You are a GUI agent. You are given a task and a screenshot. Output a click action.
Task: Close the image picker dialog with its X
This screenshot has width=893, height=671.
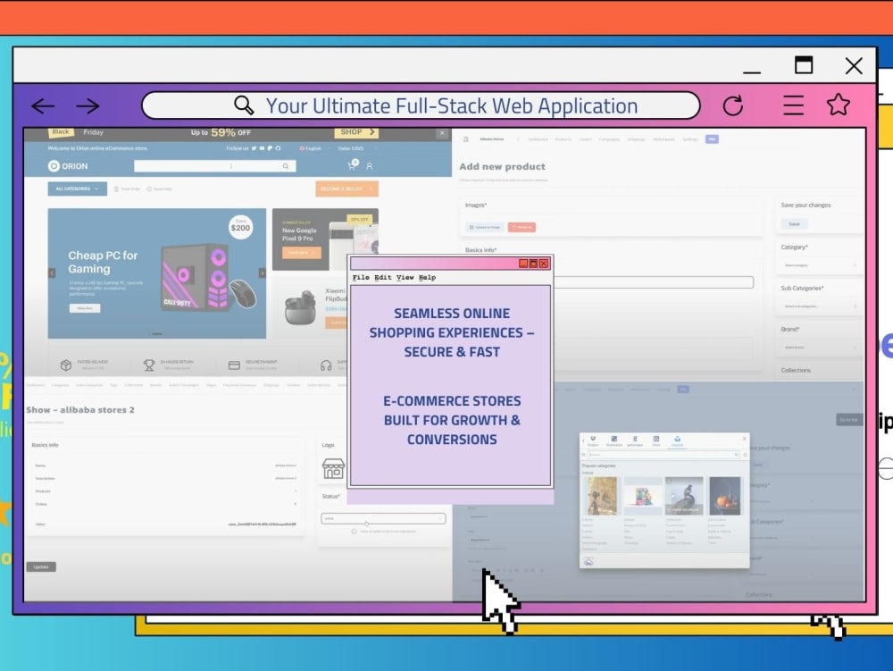[x=745, y=438]
